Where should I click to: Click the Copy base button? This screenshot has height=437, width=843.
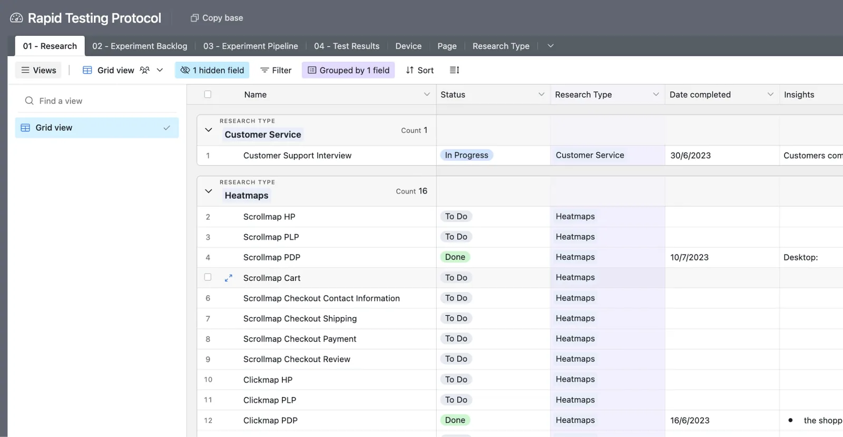pyautogui.click(x=217, y=18)
